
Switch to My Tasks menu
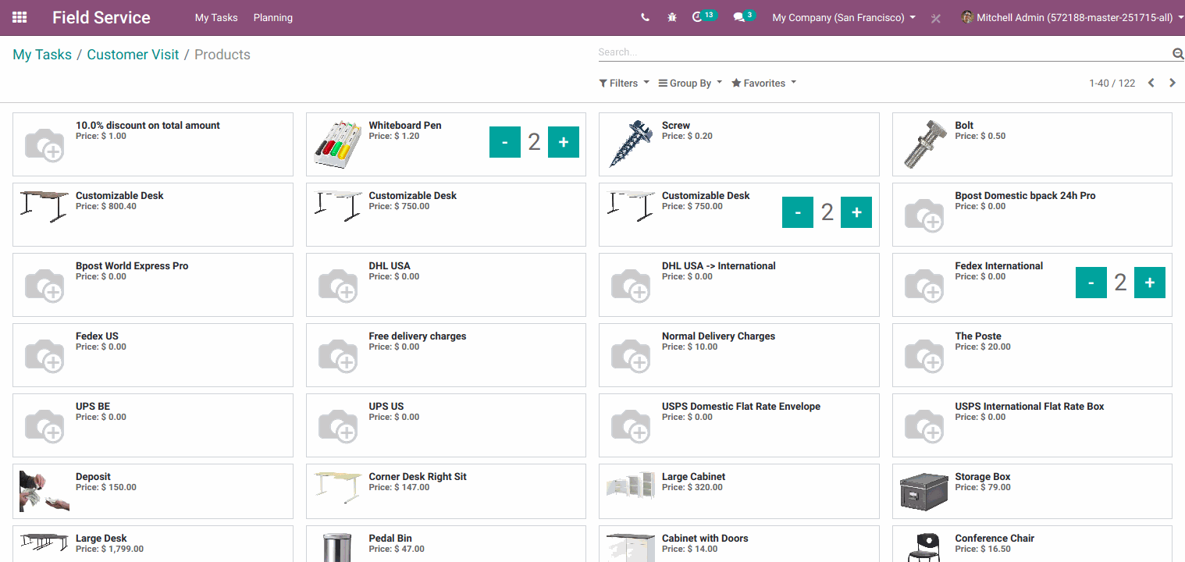216,17
